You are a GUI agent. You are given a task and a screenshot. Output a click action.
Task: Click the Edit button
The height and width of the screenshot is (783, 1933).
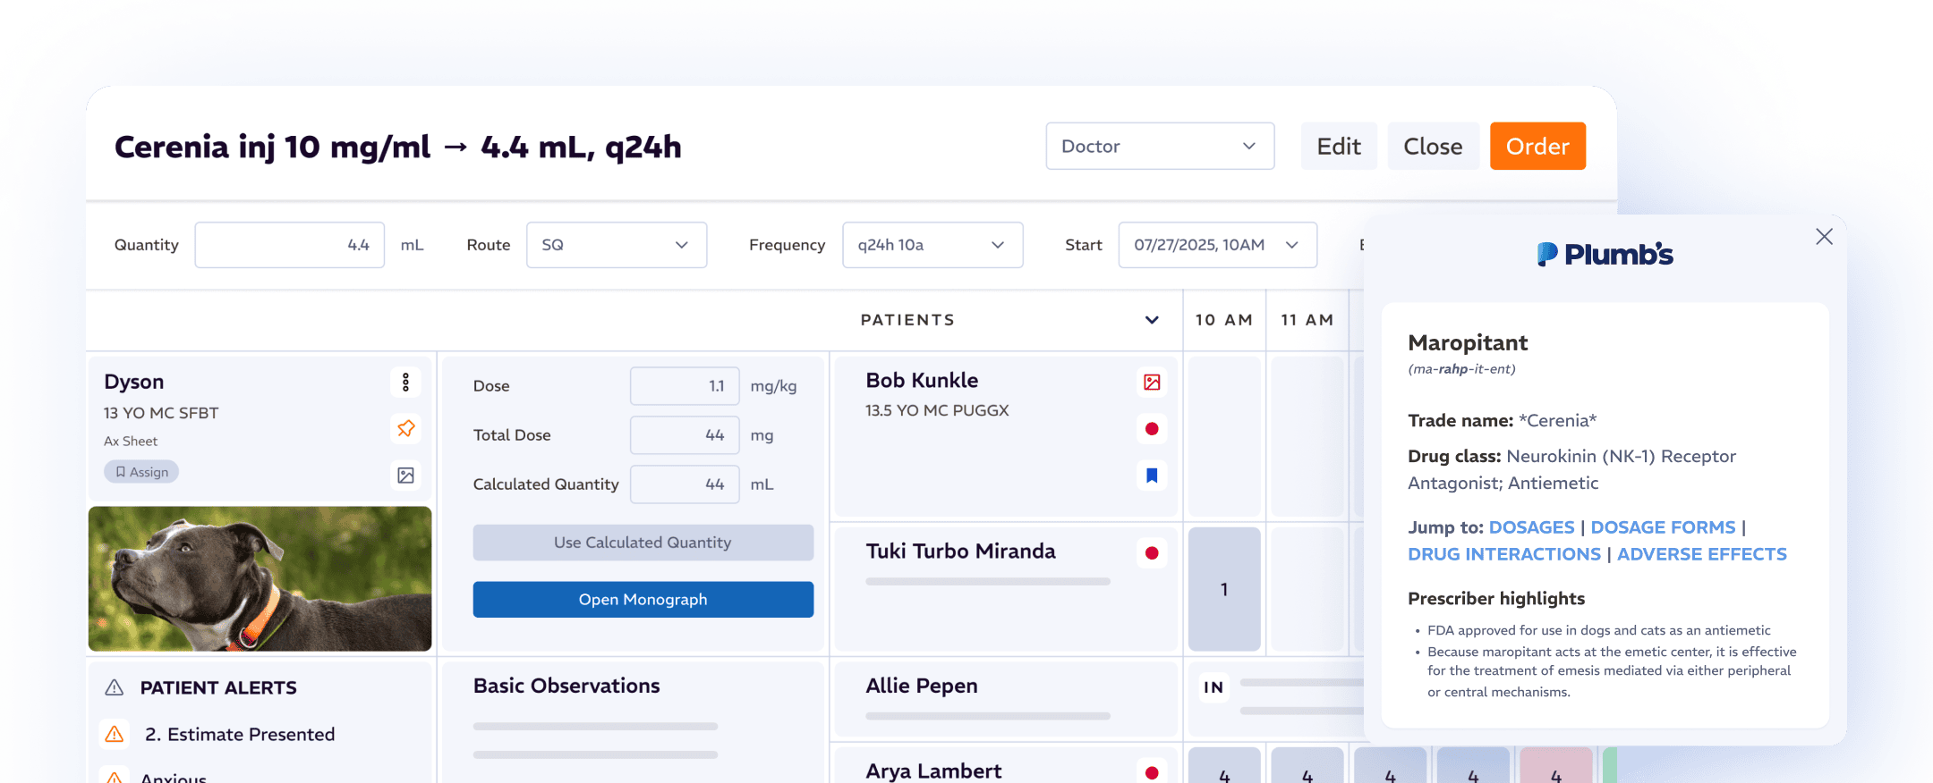click(1339, 146)
